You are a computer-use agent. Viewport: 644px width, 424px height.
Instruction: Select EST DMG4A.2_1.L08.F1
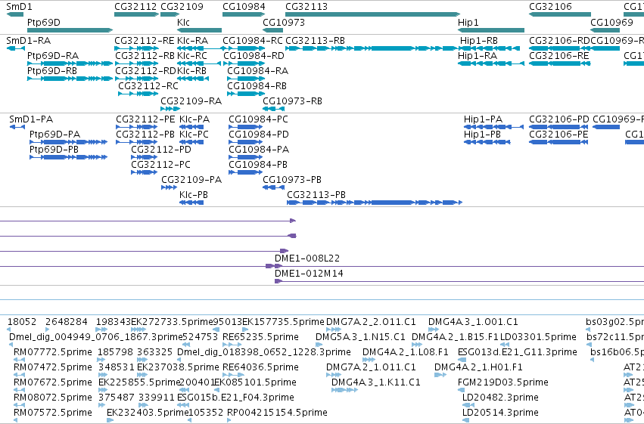tap(406, 352)
